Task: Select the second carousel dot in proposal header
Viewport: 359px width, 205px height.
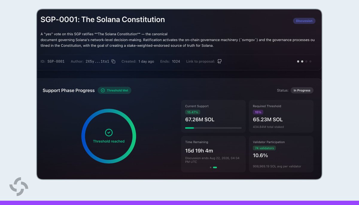Action: [x=302, y=61]
